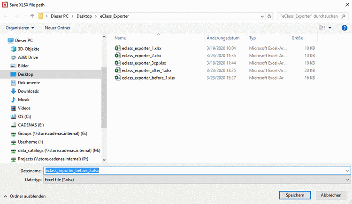Open the recent locations dropdown arrow
This screenshot has height=204, width=352.
(x=25, y=16)
